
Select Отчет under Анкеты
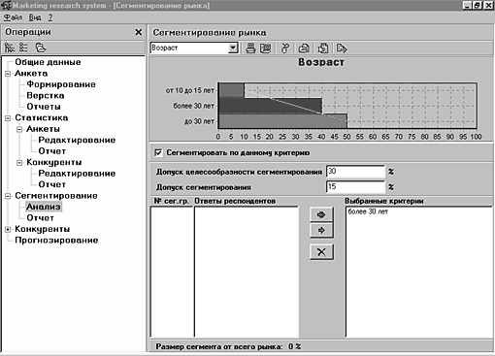tap(51, 151)
